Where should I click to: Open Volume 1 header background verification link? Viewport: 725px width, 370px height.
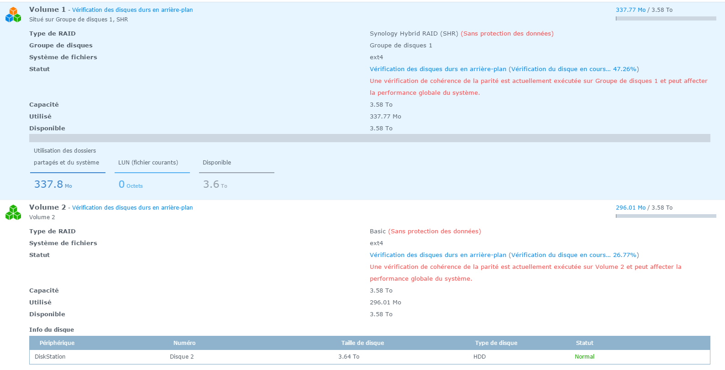click(132, 10)
